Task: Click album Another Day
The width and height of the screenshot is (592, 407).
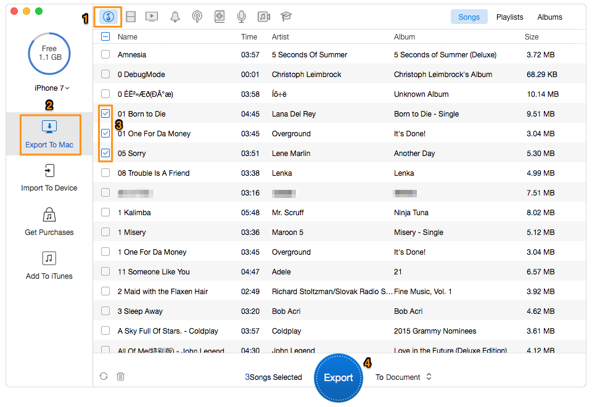Action: (x=414, y=154)
